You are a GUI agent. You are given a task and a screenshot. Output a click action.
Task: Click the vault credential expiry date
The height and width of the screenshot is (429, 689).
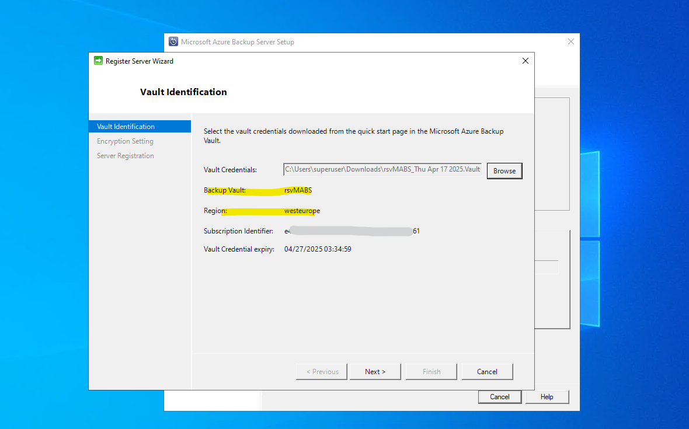click(318, 249)
